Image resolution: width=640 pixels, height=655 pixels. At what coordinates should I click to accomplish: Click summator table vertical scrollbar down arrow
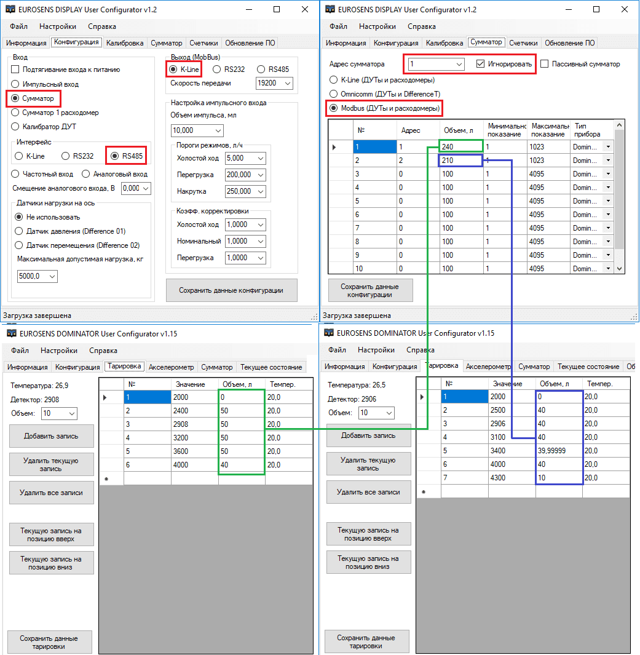click(620, 269)
